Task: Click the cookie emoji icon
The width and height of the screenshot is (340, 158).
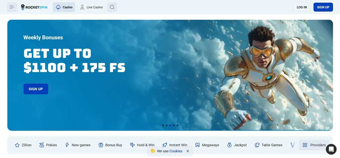Action: click(153, 151)
